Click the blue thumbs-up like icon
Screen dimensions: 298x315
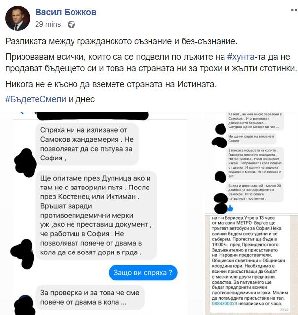point(230,208)
